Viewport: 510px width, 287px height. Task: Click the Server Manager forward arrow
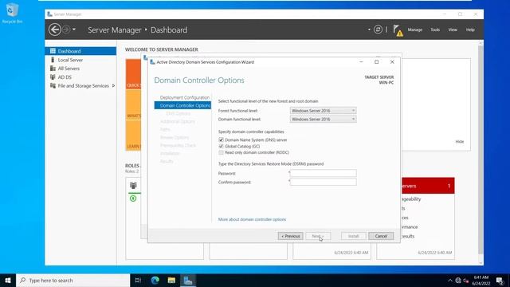(66, 29)
